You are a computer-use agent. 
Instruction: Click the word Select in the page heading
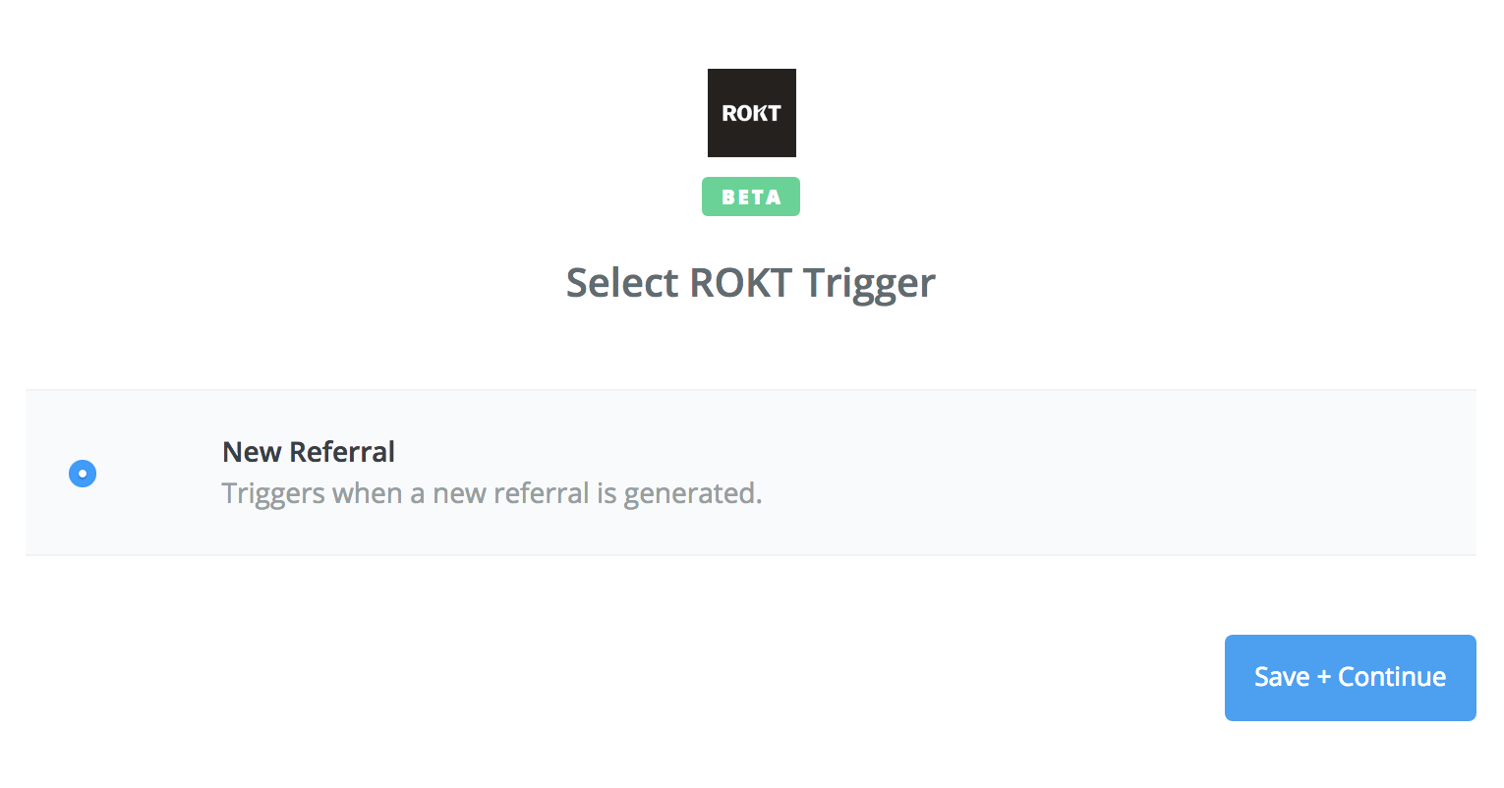coord(622,283)
